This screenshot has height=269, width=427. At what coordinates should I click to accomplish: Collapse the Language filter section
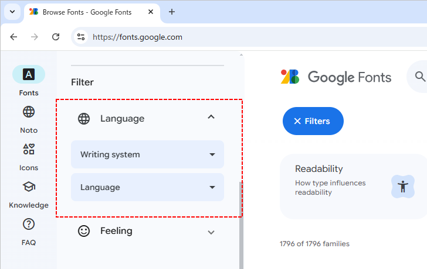tap(211, 118)
